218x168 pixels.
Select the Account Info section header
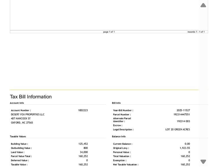click(17, 103)
